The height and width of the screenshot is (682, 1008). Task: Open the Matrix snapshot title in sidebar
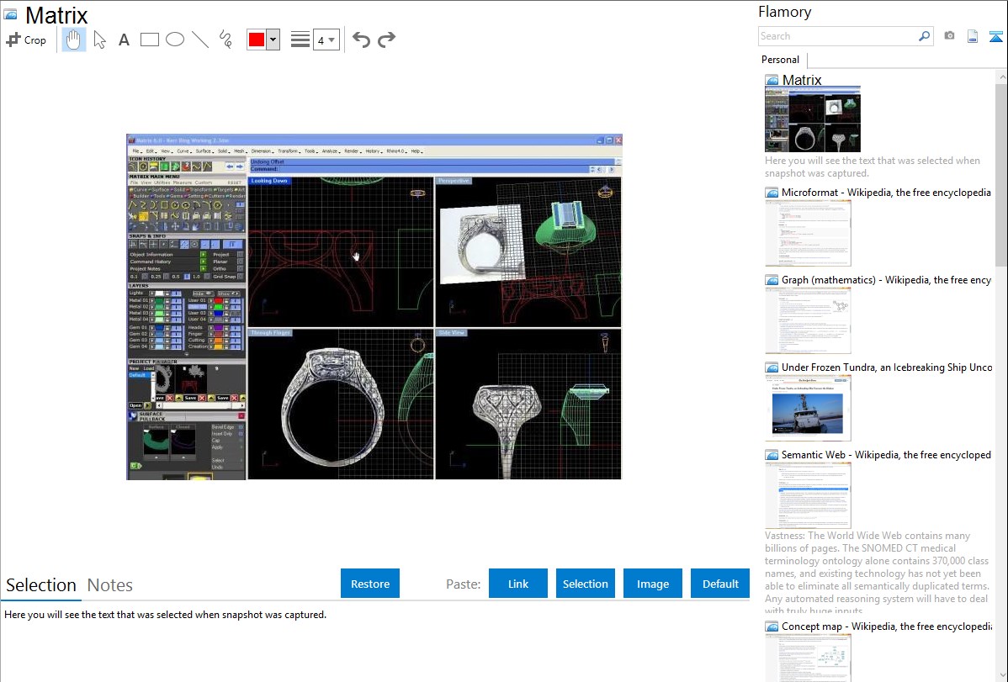coord(802,80)
